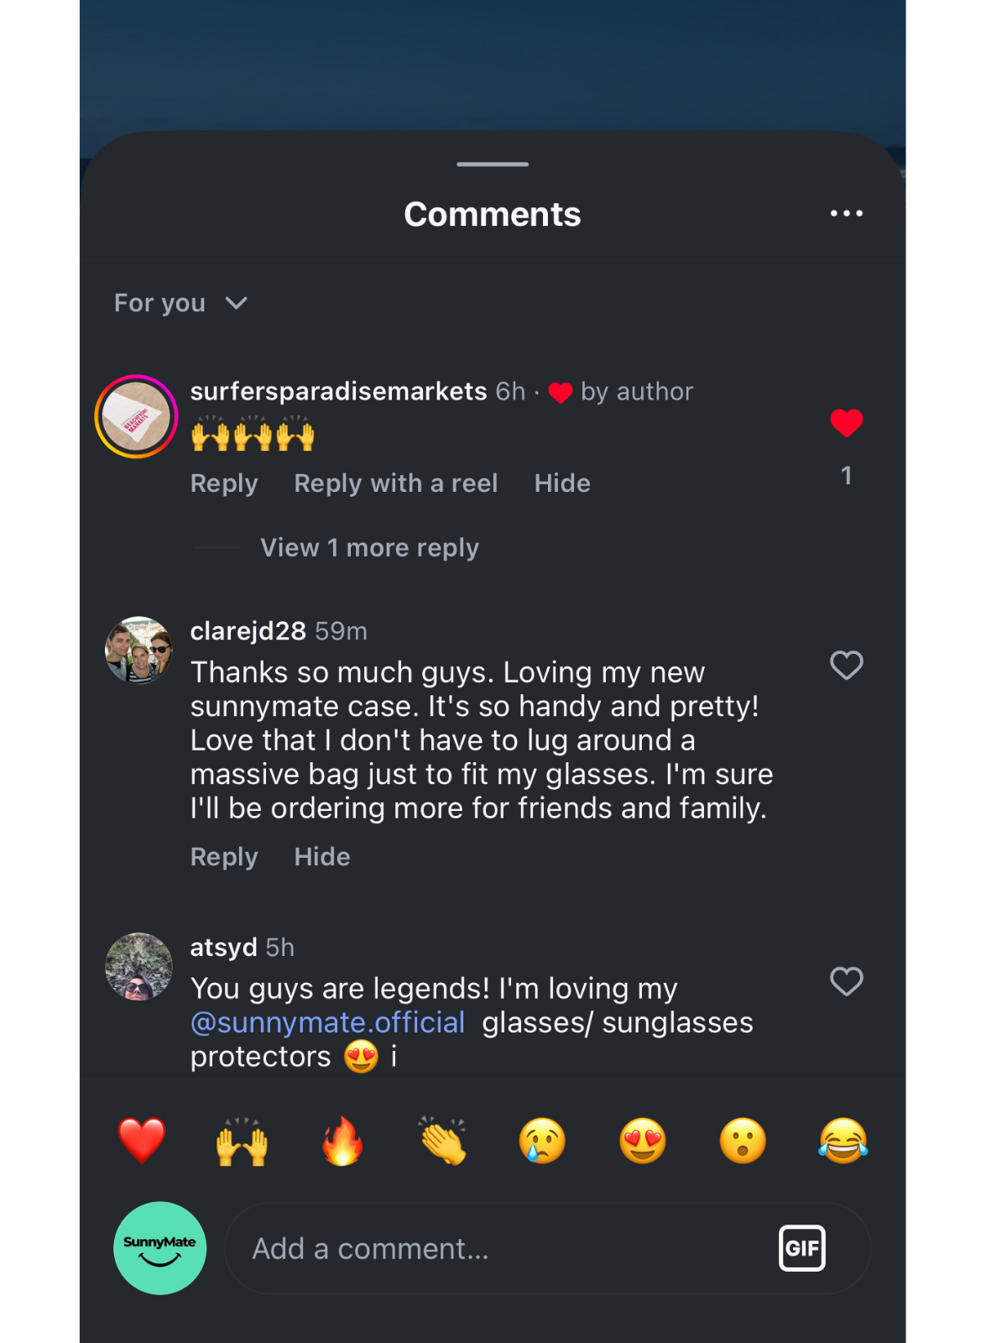Open the three-dot comments options menu
Screen dimensions: 1007x1343
tap(846, 213)
